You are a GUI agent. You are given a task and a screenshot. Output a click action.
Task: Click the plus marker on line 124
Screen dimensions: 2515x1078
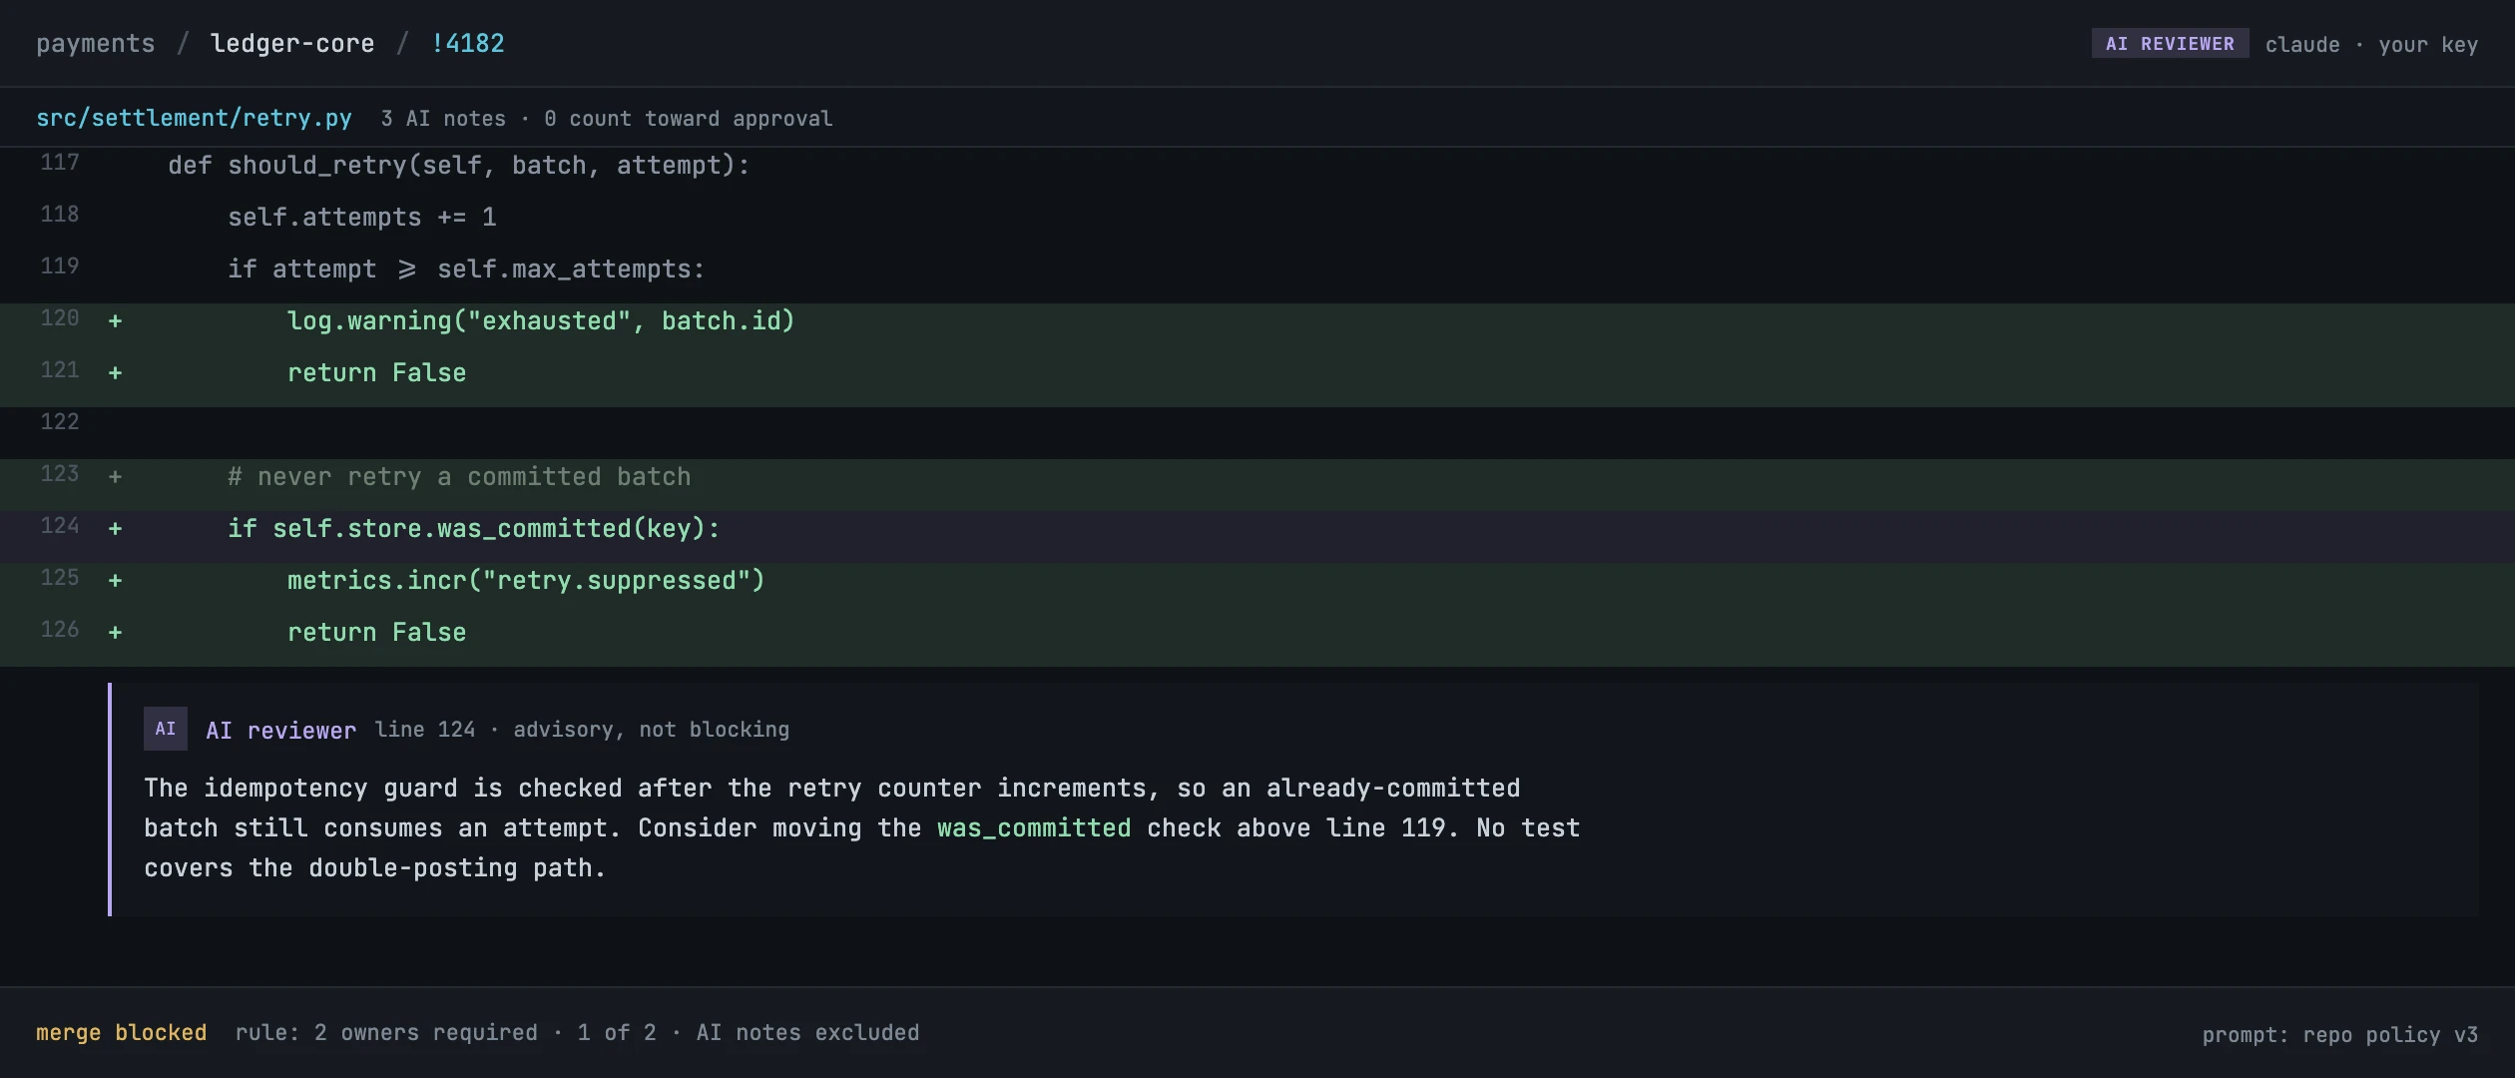coord(115,529)
